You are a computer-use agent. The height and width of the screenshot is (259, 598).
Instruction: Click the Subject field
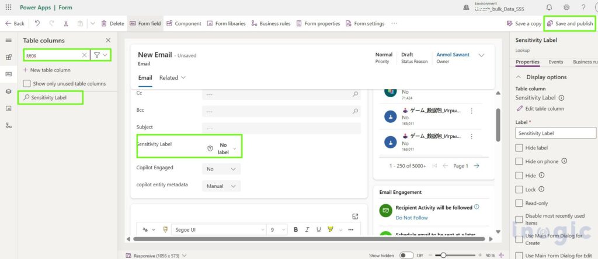coord(281,128)
